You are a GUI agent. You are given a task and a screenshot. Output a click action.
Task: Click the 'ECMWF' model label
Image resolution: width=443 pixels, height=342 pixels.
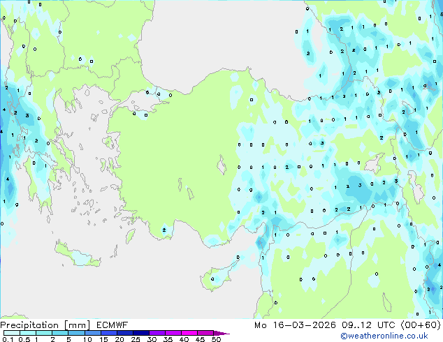tap(112, 325)
